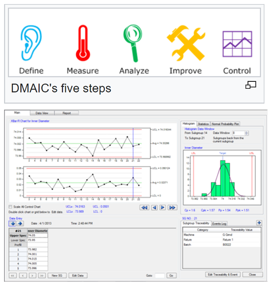Screen dimensions: 271x287
Task: Click the Define ear icon
Action: (x=31, y=43)
